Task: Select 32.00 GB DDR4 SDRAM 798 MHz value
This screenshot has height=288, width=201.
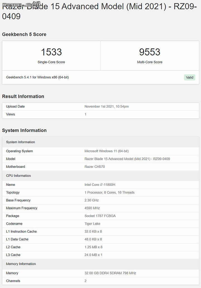Action: pos(110,273)
